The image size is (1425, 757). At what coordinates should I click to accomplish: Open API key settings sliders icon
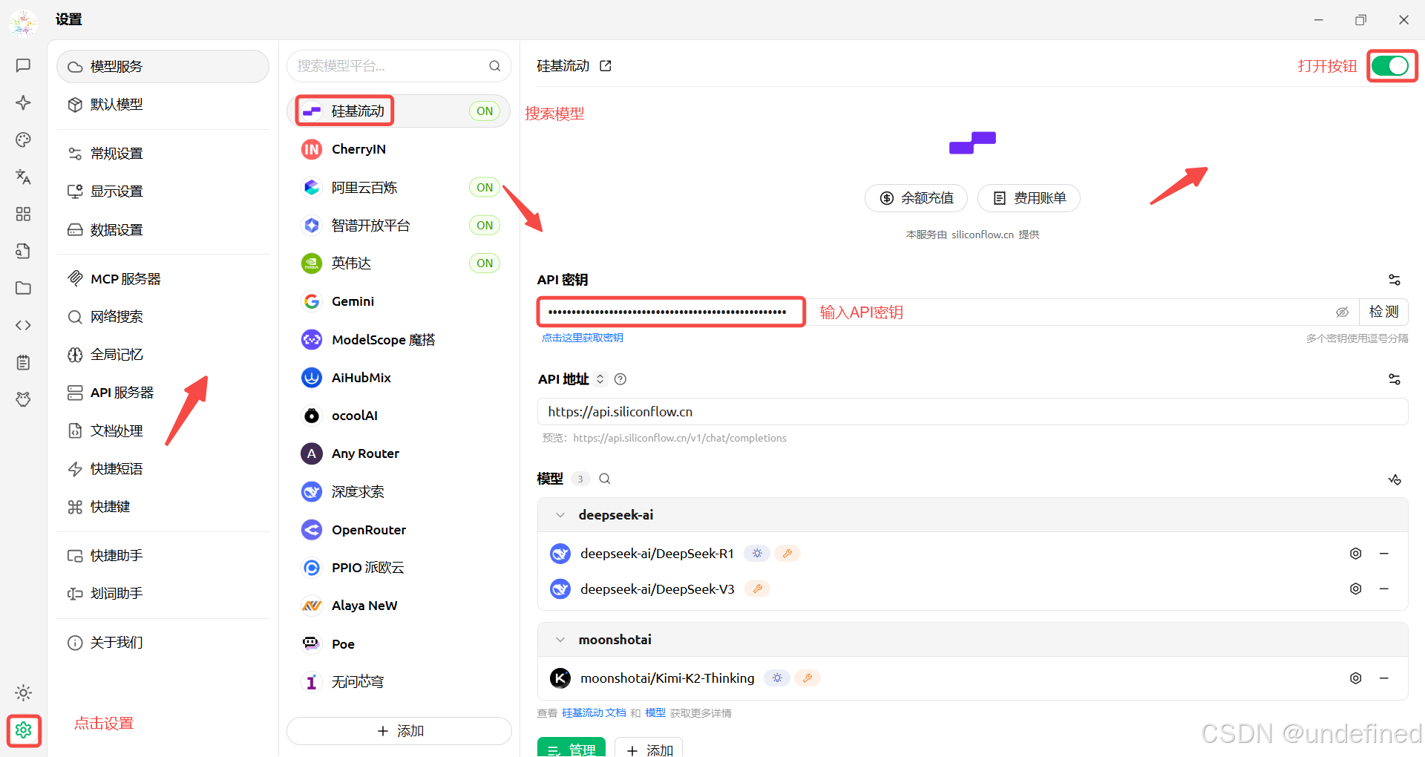pos(1395,280)
